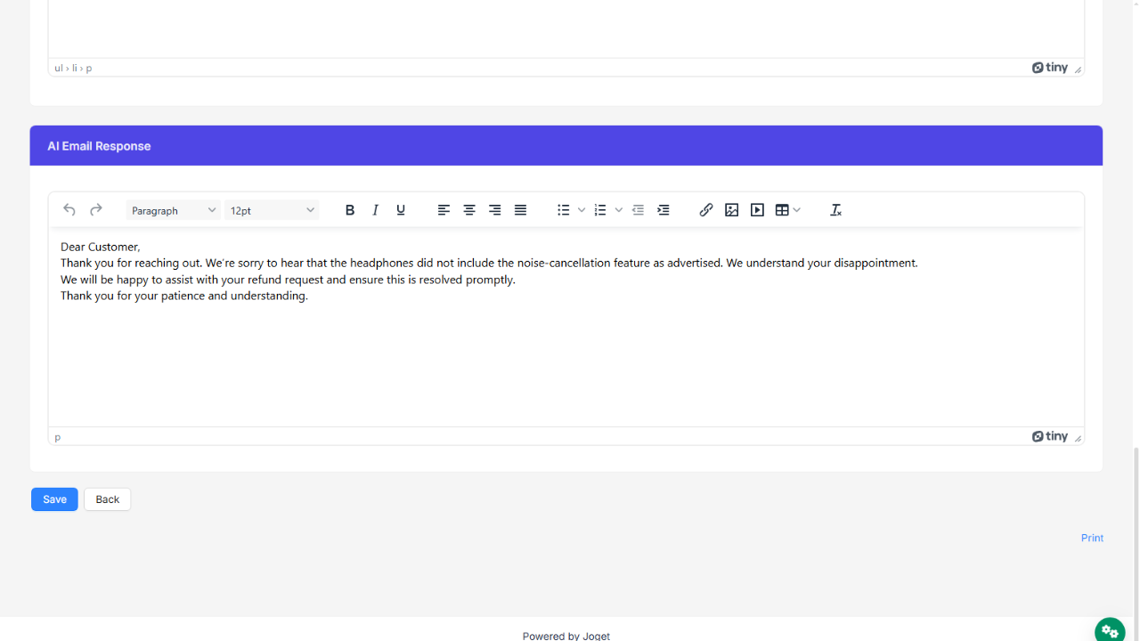The width and height of the screenshot is (1140, 641).
Task: Align text to the left
Action: [x=444, y=210]
